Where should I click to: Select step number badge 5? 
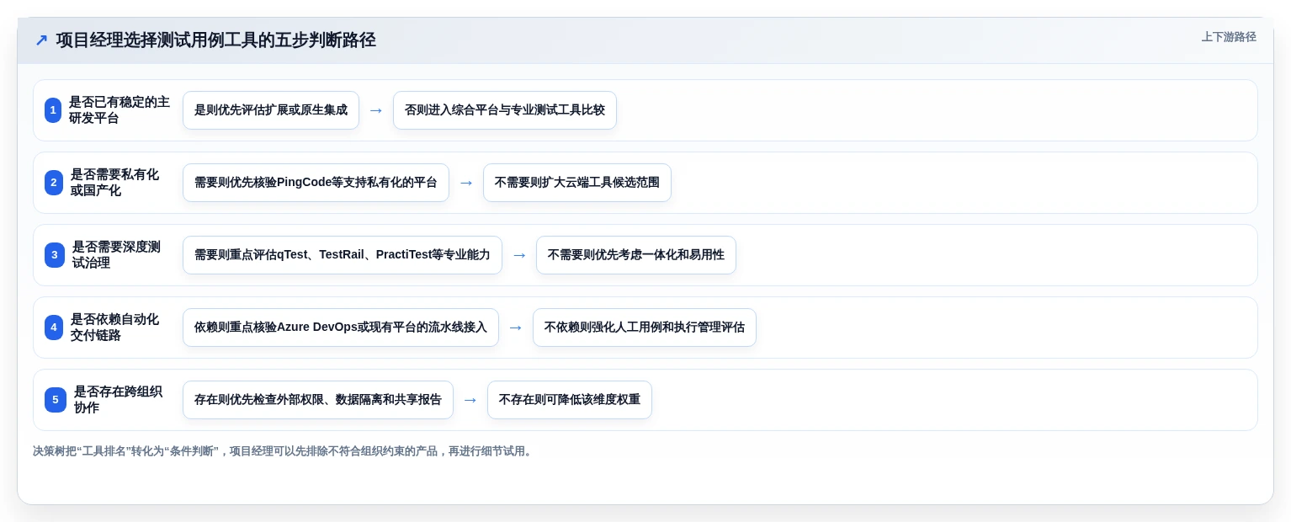[x=56, y=400]
